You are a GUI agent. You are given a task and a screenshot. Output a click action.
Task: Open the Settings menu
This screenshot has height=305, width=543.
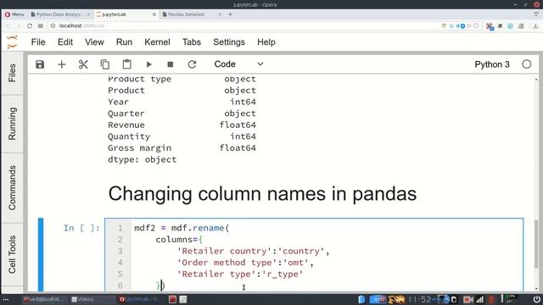tap(229, 42)
